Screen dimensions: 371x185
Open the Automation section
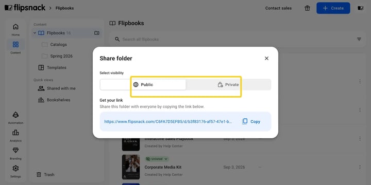pyautogui.click(x=15, y=118)
